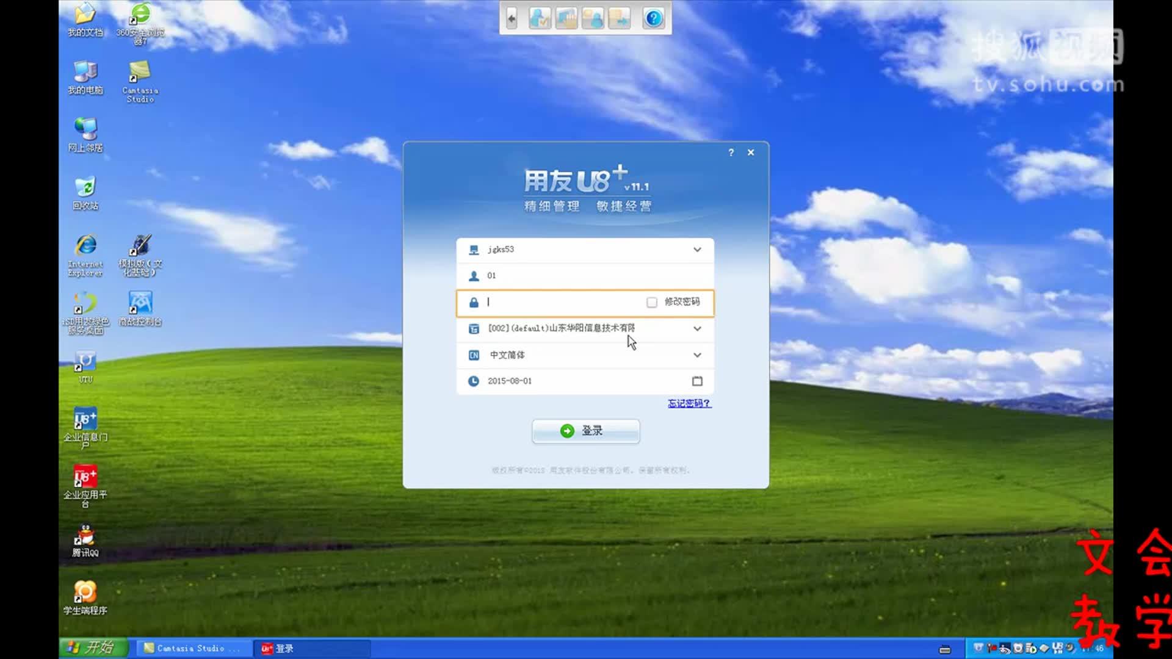
Task: Open the blue question mark help icon
Action: tap(653, 18)
